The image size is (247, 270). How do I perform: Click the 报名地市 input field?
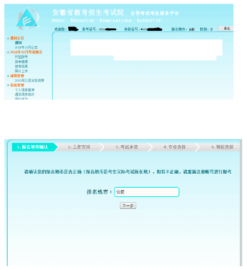(146, 192)
